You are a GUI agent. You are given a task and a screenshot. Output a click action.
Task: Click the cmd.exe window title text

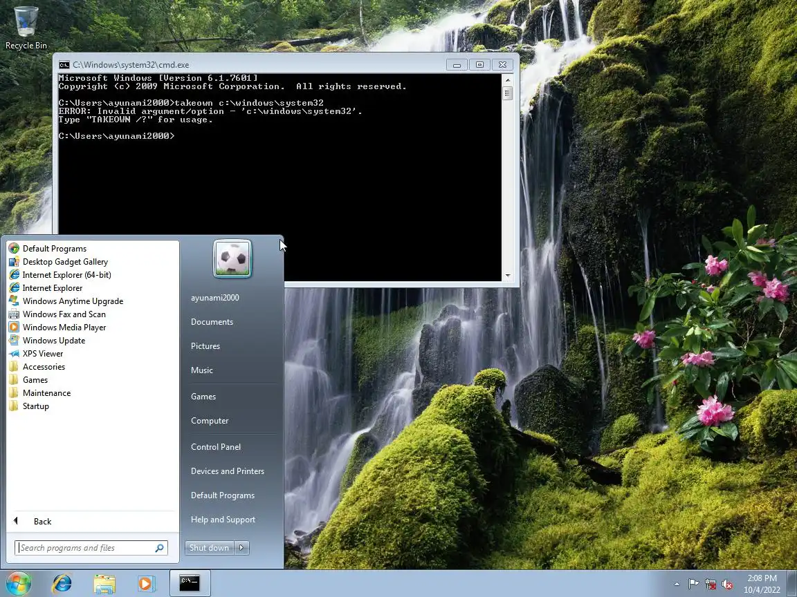coord(131,65)
